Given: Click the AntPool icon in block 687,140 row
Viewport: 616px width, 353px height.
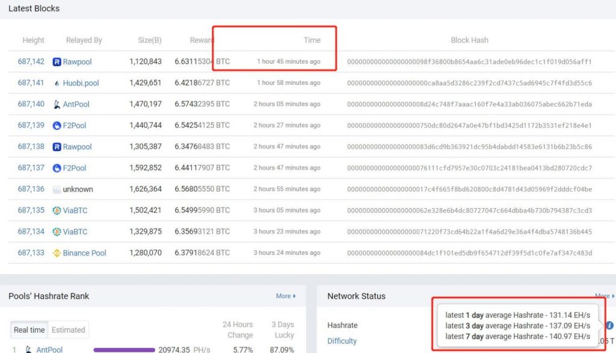Looking at the screenshot, I should click(57, 104).
